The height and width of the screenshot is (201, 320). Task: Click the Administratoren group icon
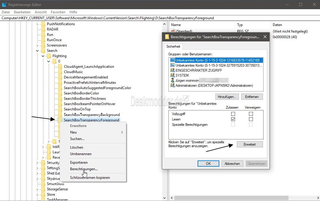click(x=172, y=86)
